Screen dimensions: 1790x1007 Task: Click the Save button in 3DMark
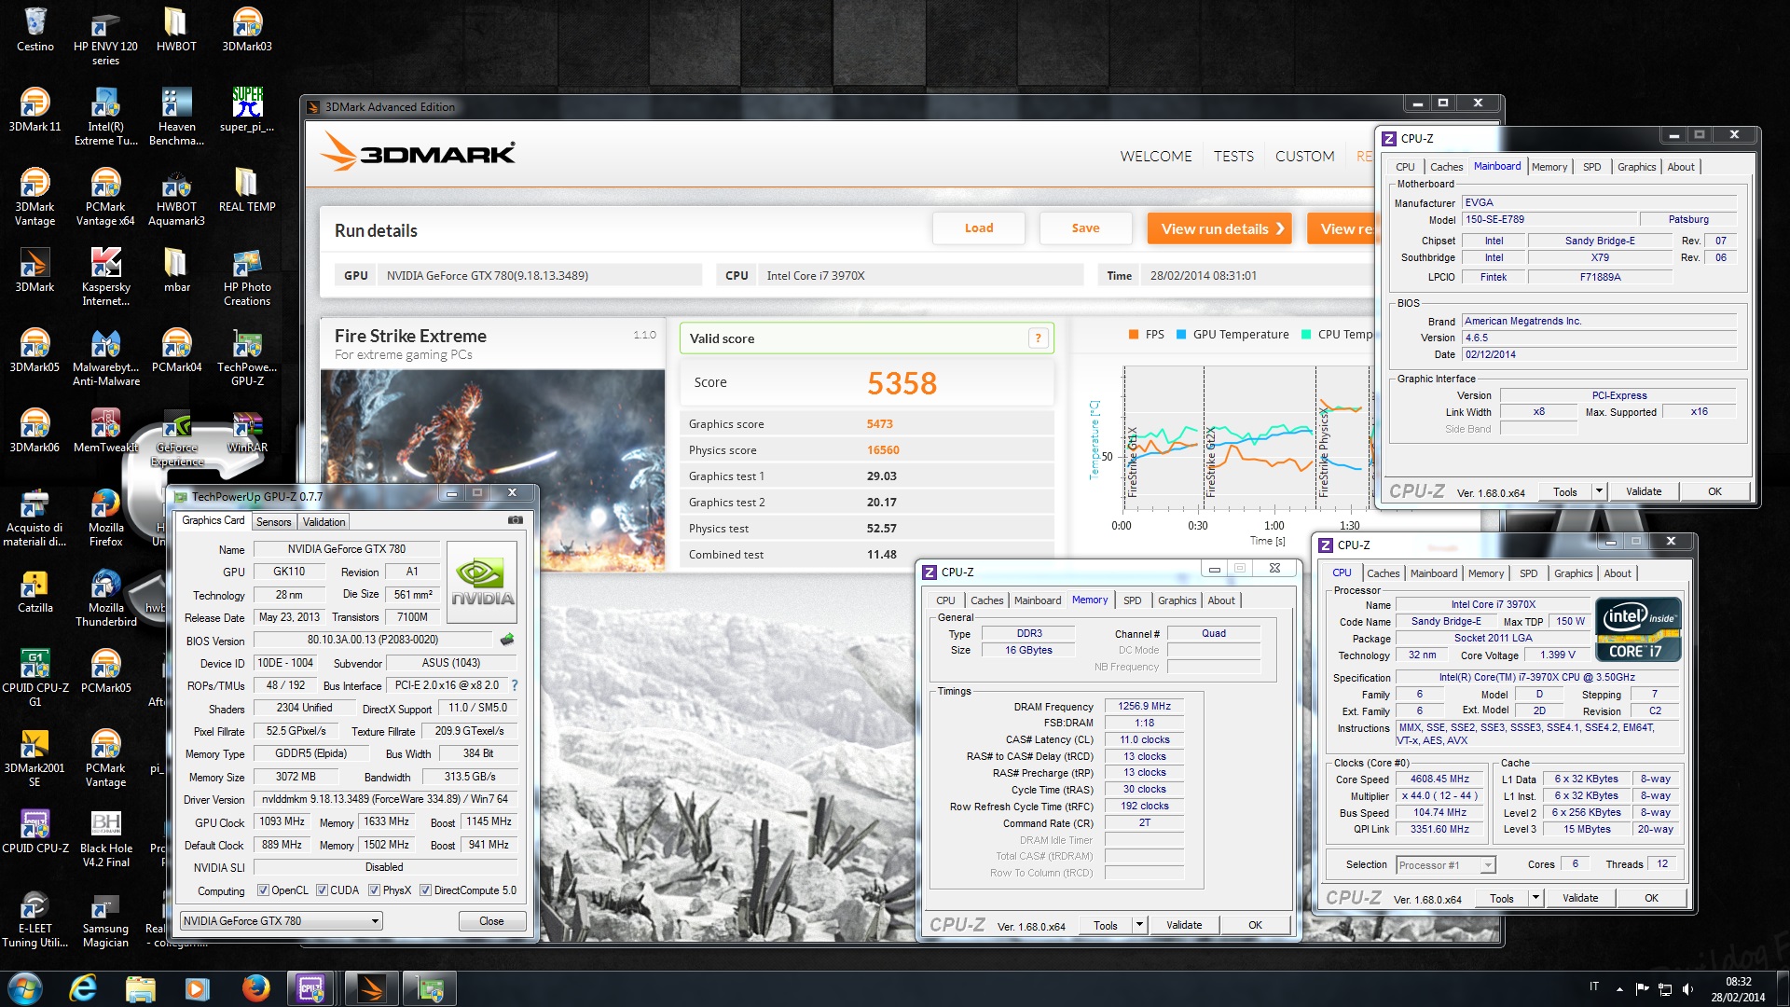coord(1085,228)
